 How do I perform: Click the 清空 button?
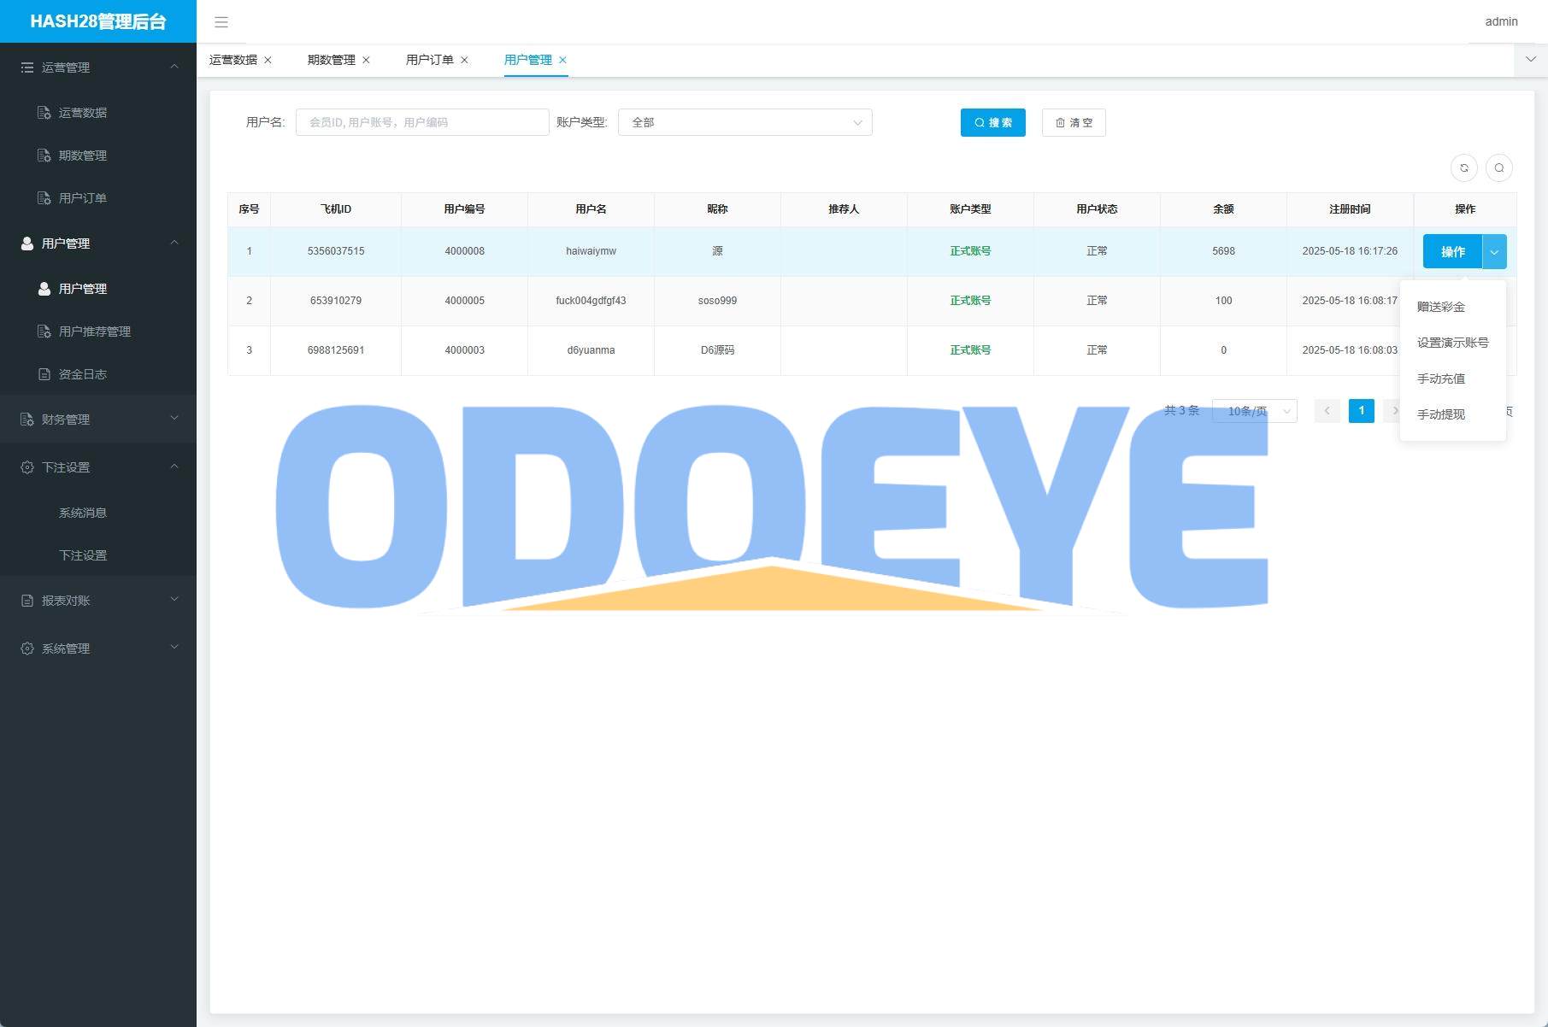point(1074,122)
